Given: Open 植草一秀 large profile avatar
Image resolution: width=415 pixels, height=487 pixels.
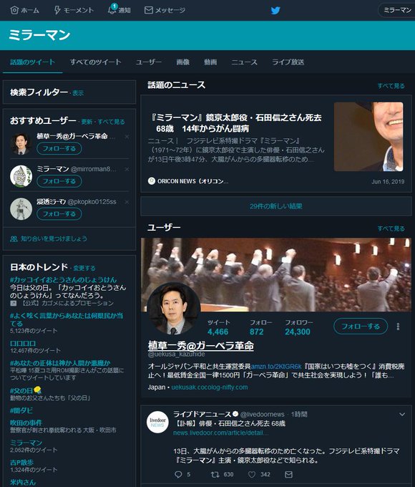Looking at the screenshot, I should (173, 309).
